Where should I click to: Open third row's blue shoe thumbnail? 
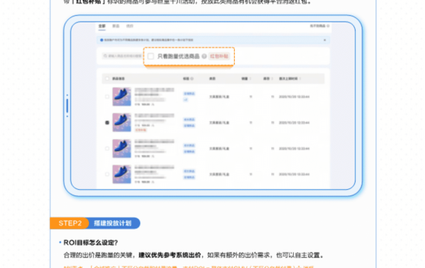pos(122,149)
